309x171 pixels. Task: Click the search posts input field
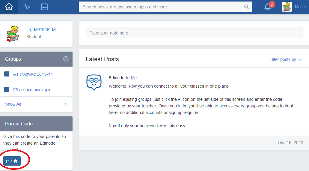tap(160, 7)
